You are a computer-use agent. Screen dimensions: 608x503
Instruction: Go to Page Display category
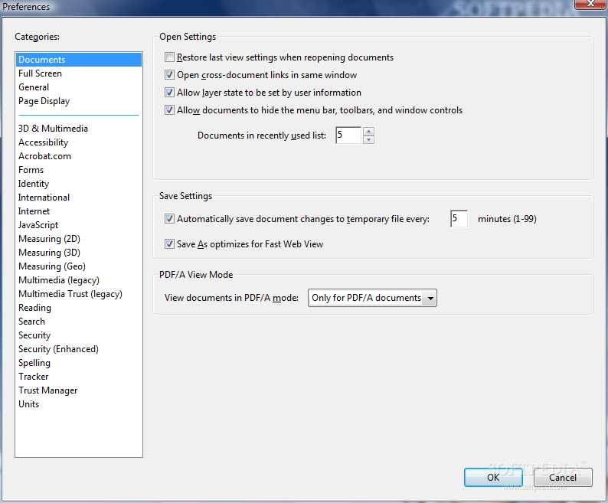pyautogui.click(x=79, y=101)
